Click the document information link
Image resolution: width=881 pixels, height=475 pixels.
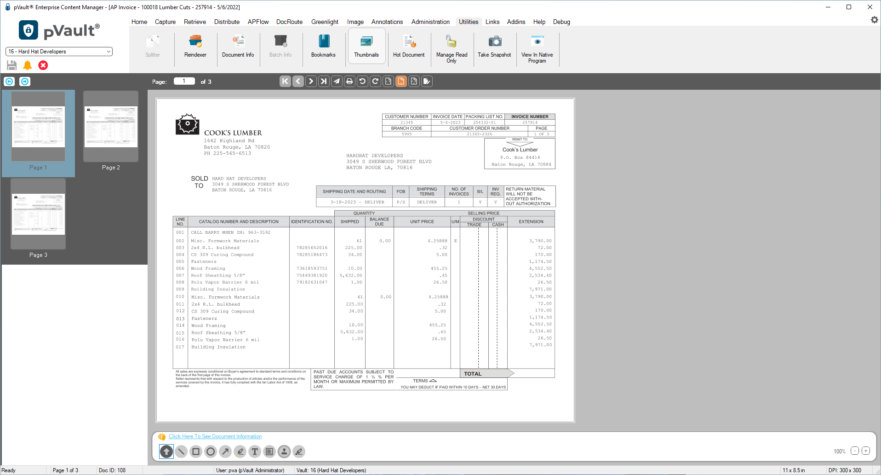tap(215, 436)
